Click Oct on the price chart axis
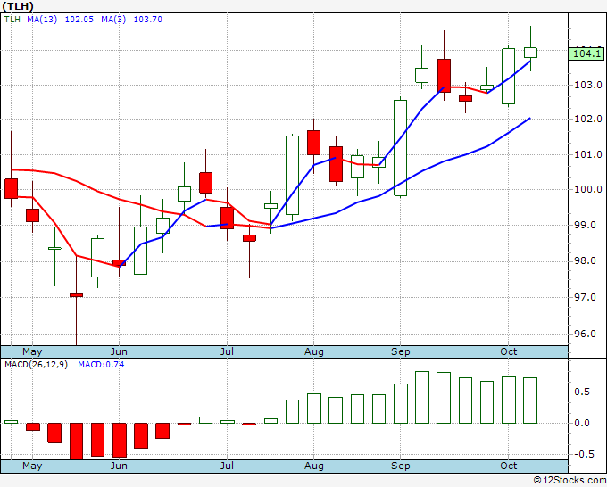The image size is (607, 487). point(508,351)
